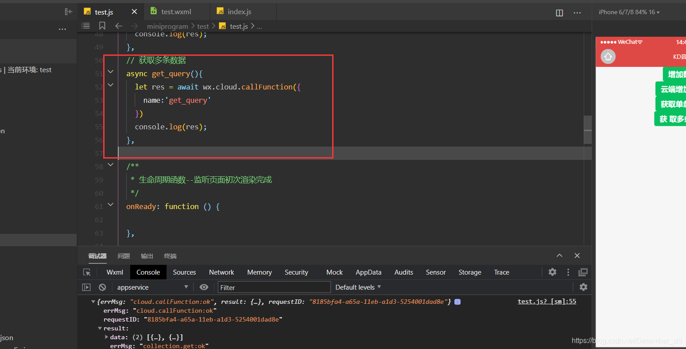Image resolution: width=686 pixels, height=349 pixels.
Task: Click the outline list icon in breadcrumb bar
Action: pyautogui.click(x=86, y=26)
